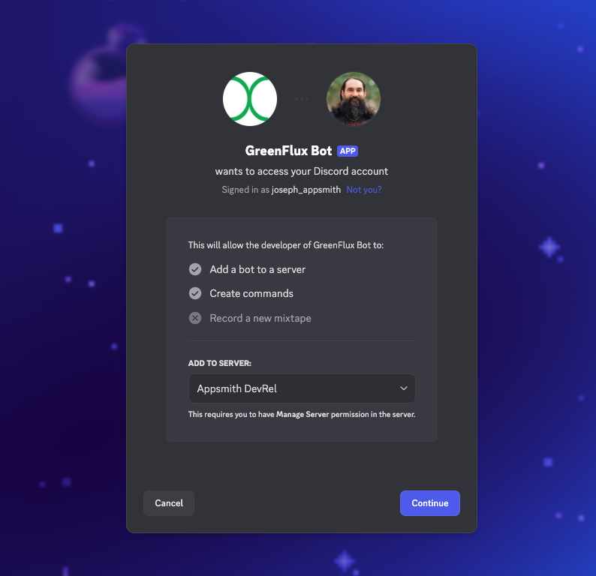Click the ADD TO SERVER label

coord(220,363)
